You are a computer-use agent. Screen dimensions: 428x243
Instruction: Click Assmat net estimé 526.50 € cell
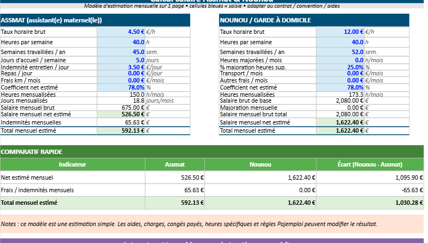point(121,114)
